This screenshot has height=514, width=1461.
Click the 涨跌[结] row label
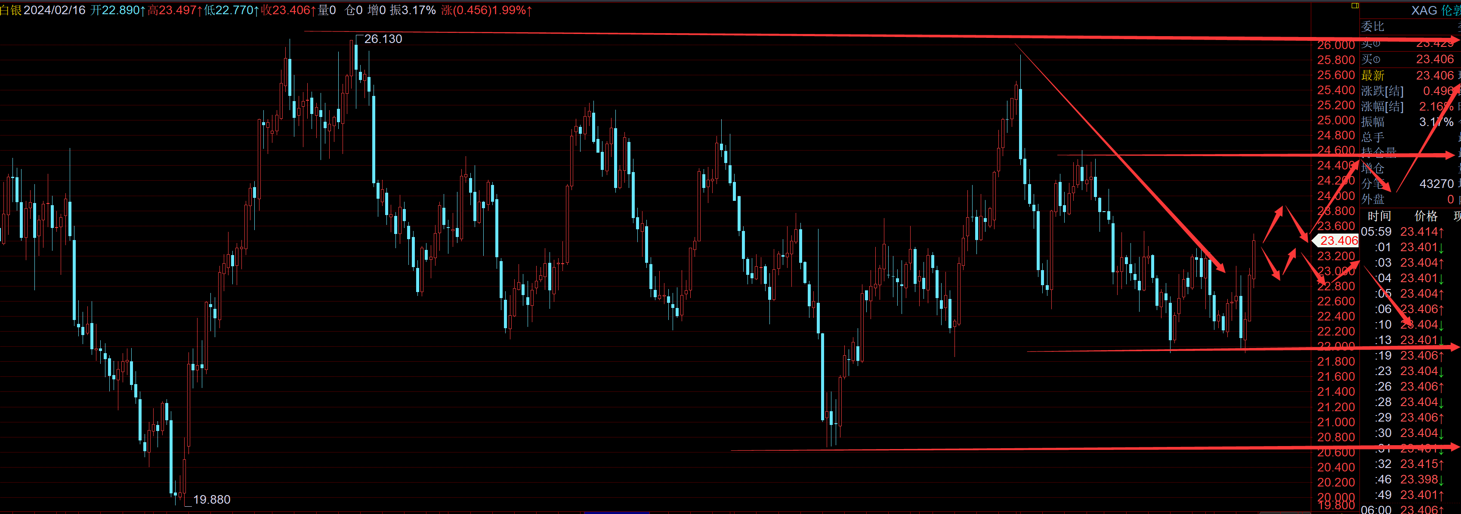1382,91
